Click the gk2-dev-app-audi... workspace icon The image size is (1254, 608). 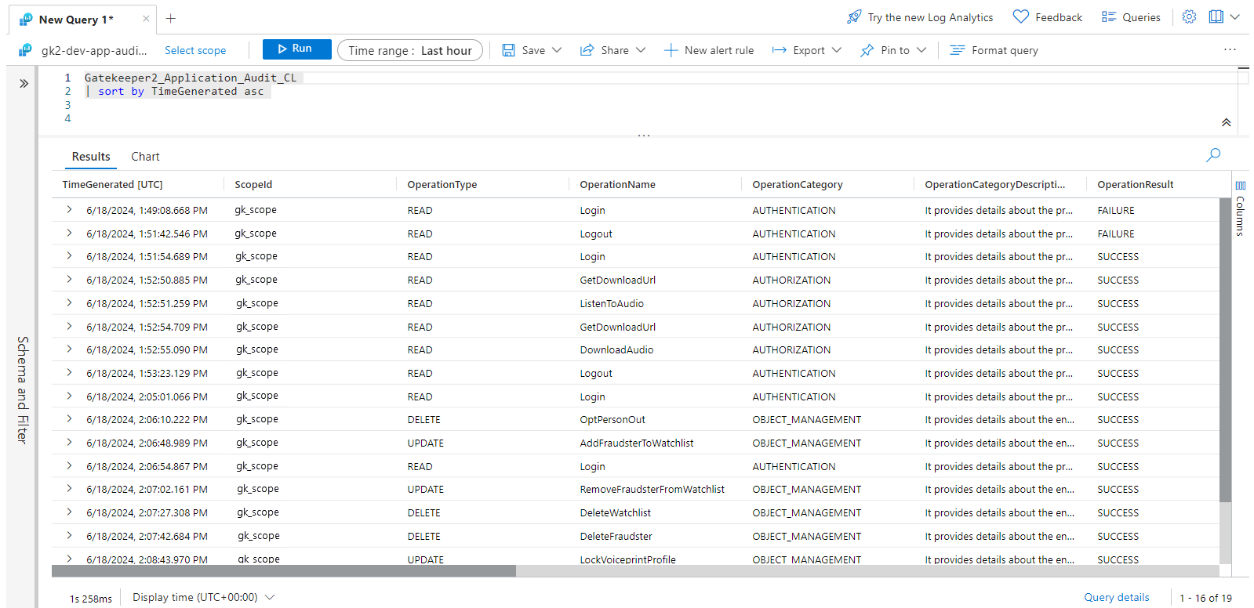pyautogui.click(x=26, y=50)
